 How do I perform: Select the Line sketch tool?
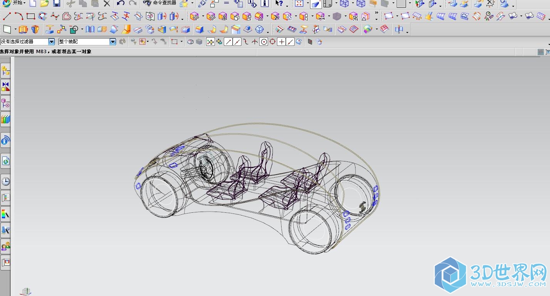(7, 16)
